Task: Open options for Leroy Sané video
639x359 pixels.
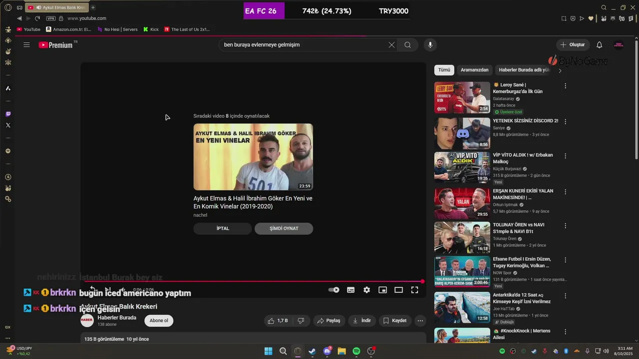Action: click(x=566, y=86)
